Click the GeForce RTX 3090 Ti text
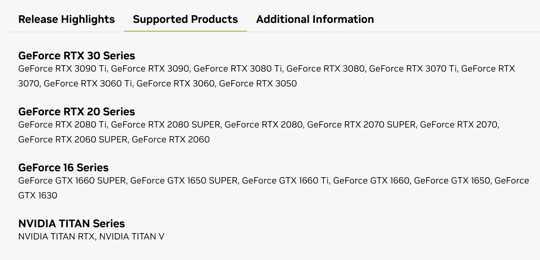This screenshot has width=540, height=260. [62, 69]
